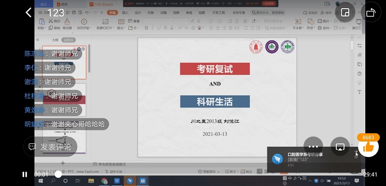Click the lightbulb icon in right sidebar
This screenshot has width=386, height=186.
pos(359,83)
